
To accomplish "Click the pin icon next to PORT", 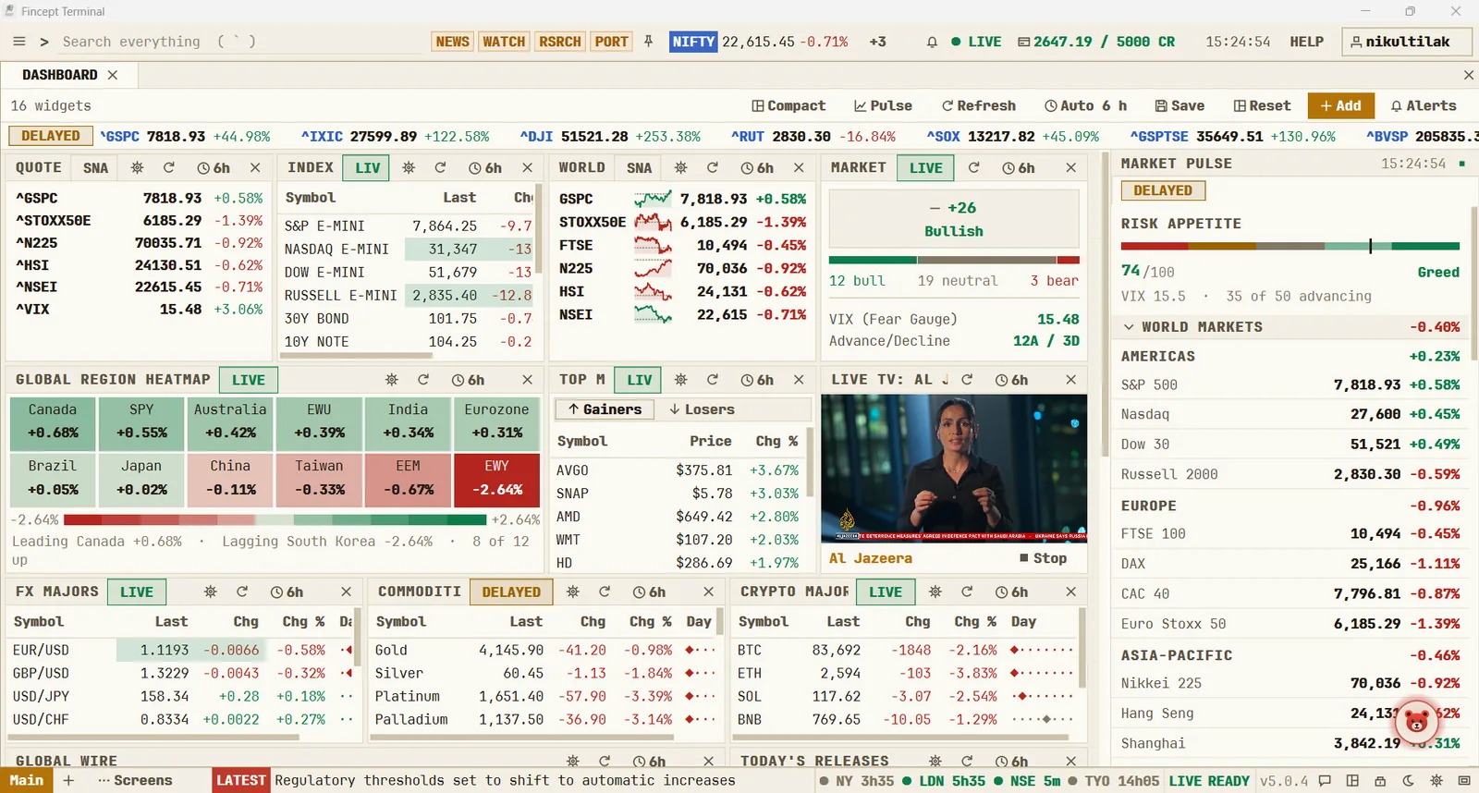I will pyautogui.click(x=649, y=42).
